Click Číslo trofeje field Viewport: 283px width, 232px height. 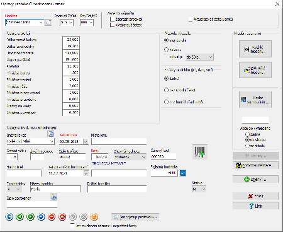click(72, 157)
